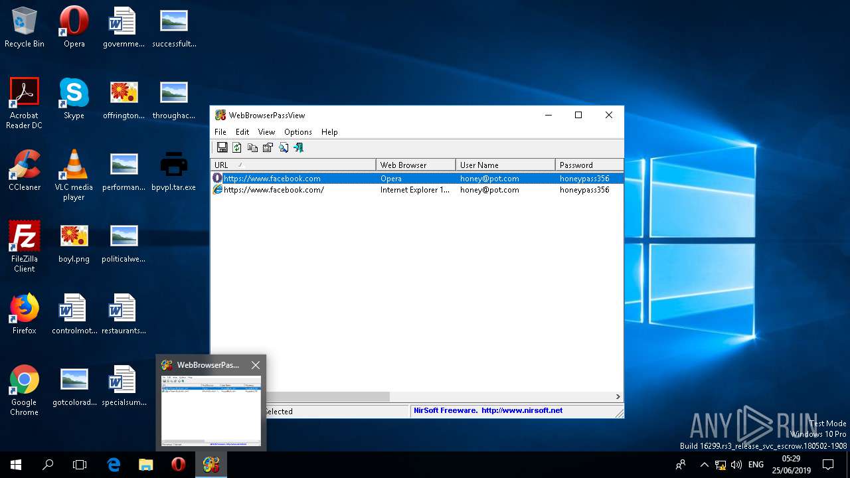The width and height of the screenshot is (850, 478).
Task: Click the Find magnifier toolbar icon
Action: coord(284,147)
